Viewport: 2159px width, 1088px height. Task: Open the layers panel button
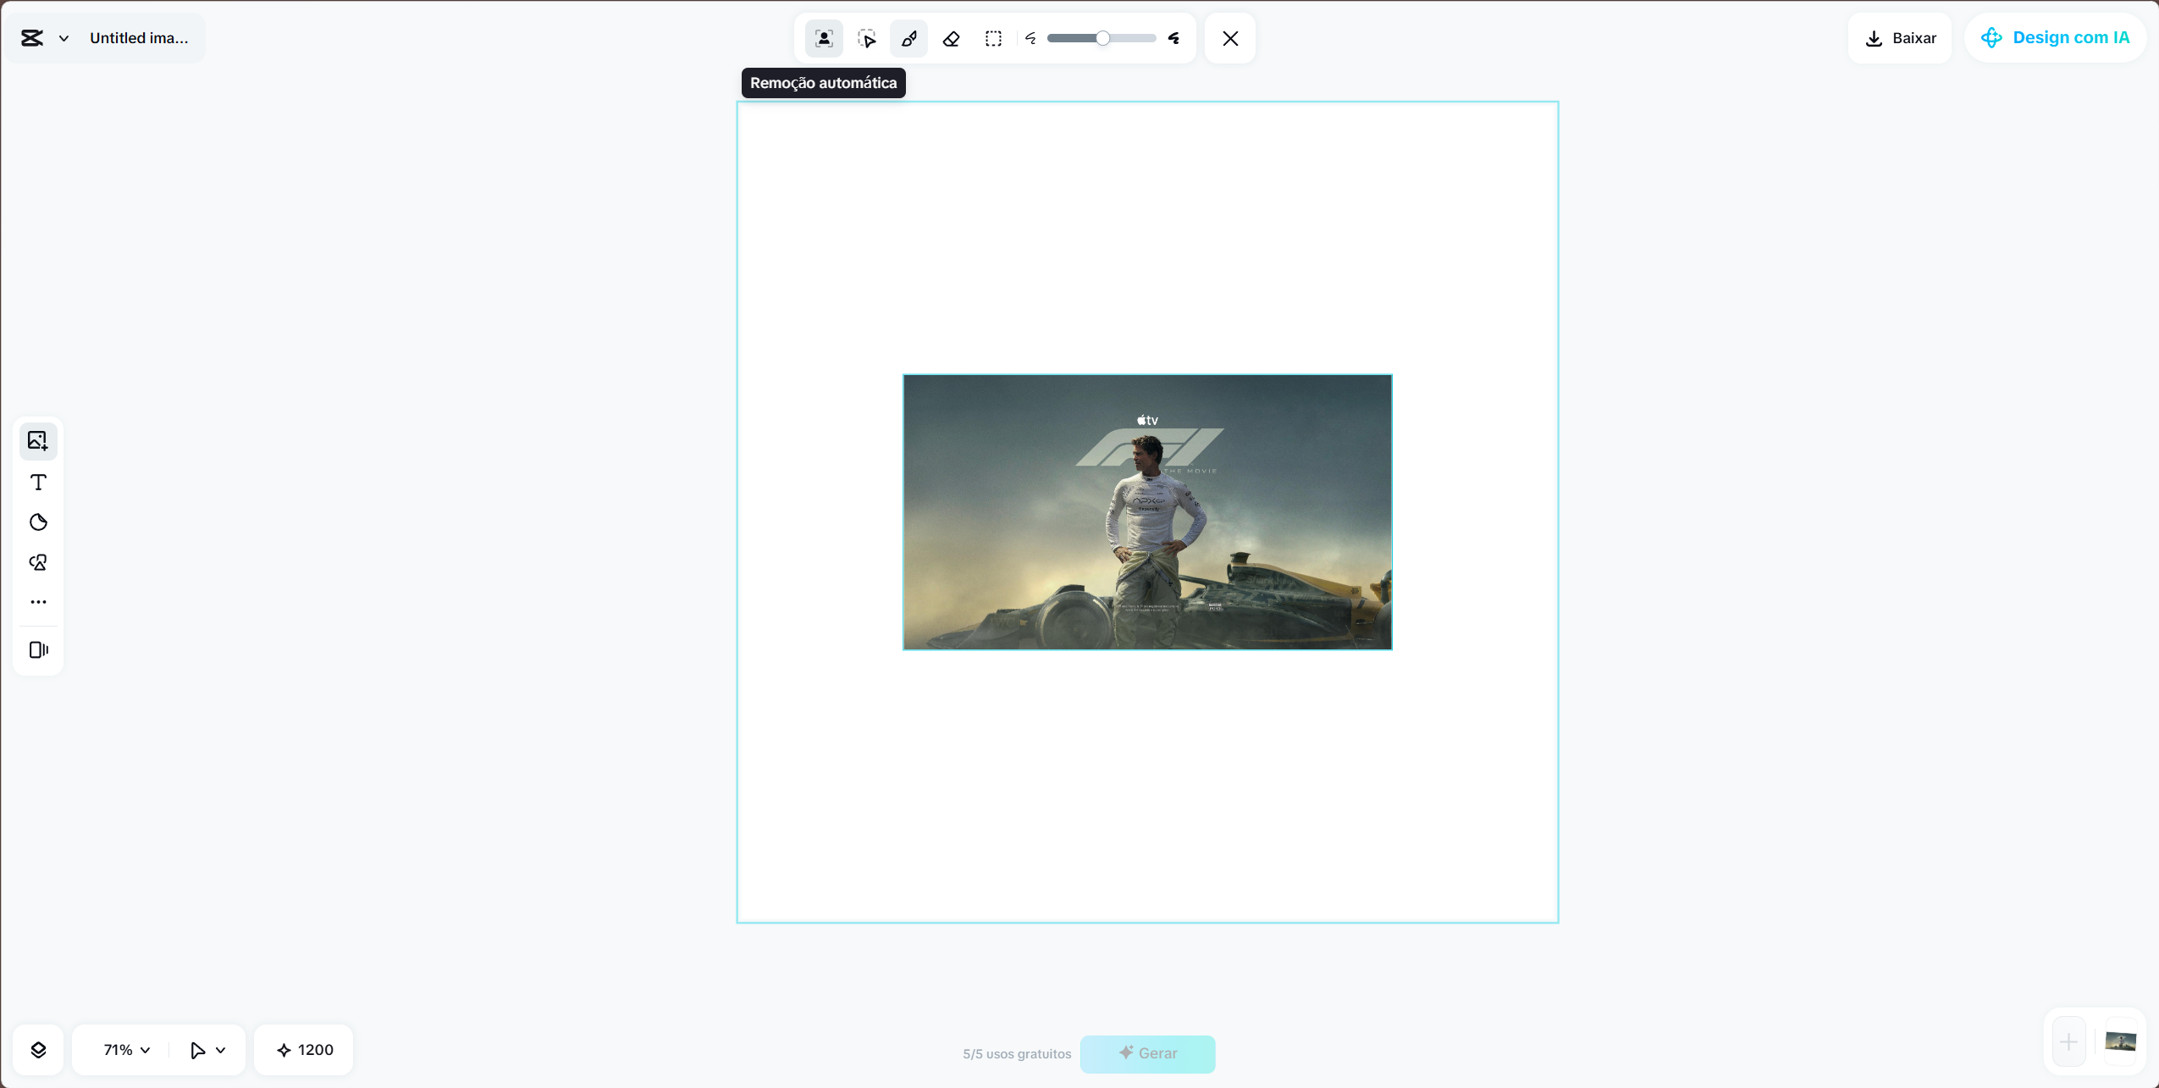[x=38, y=1050]
